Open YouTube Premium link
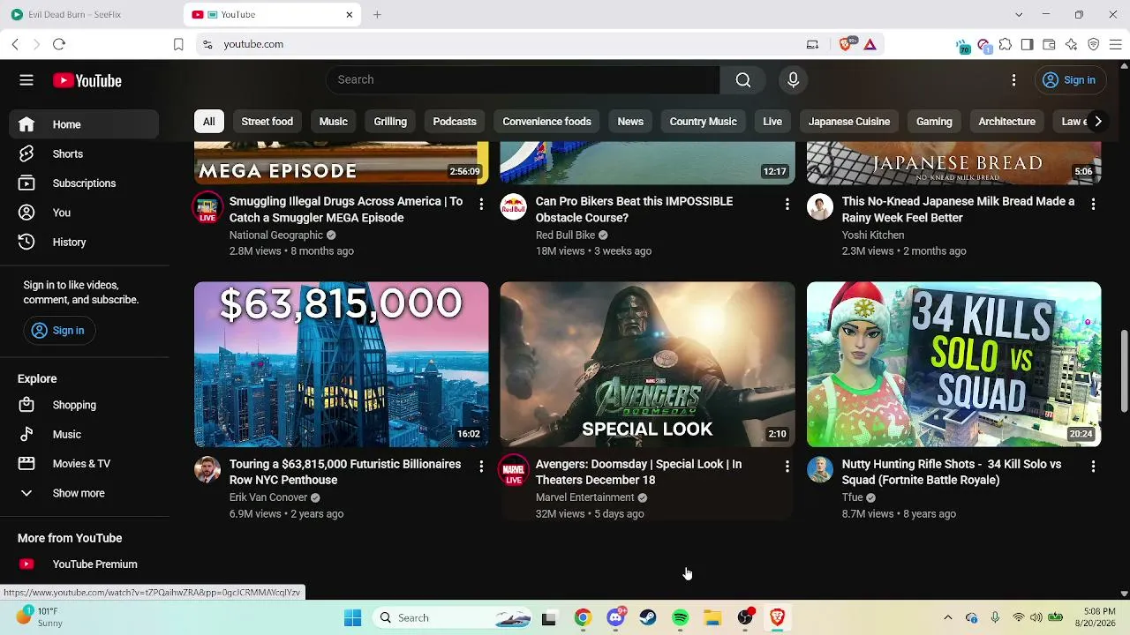Image resolution: width=1130 pixels, height=635 pixels. [84, 564]
